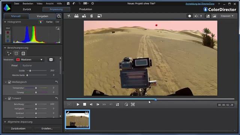Switch histogram to SW mode

pyautogui.click(x=57, y=22)
